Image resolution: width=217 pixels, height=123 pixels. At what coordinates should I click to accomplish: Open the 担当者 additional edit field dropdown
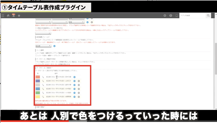click(x=43, y=46)
